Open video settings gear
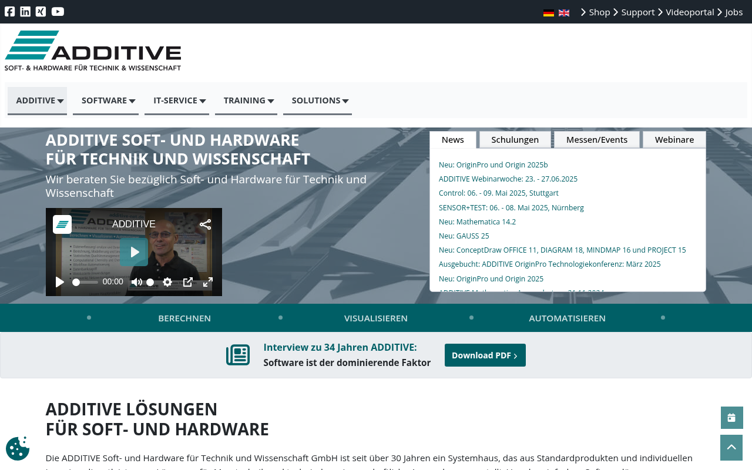 pos(167,282)
